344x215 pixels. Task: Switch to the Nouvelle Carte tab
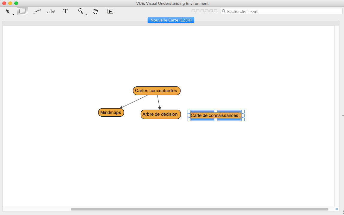click(x=171, y=20)
